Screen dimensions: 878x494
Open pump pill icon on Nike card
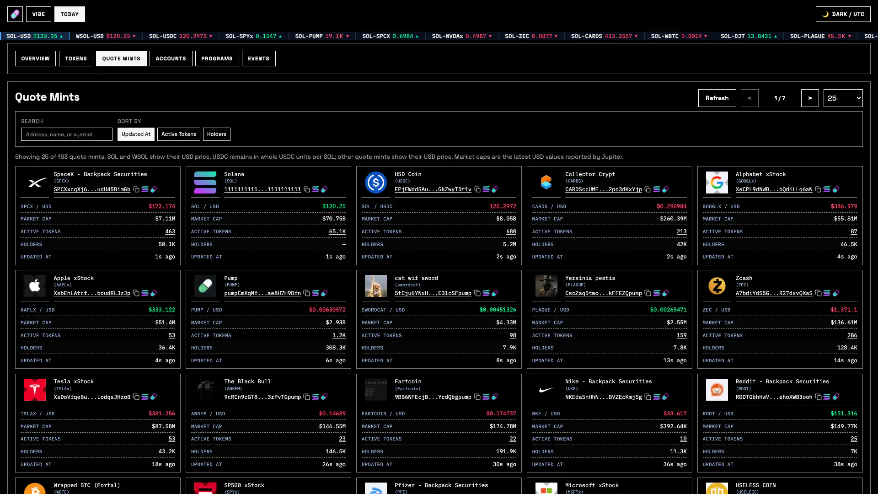[x=665, y=397]
